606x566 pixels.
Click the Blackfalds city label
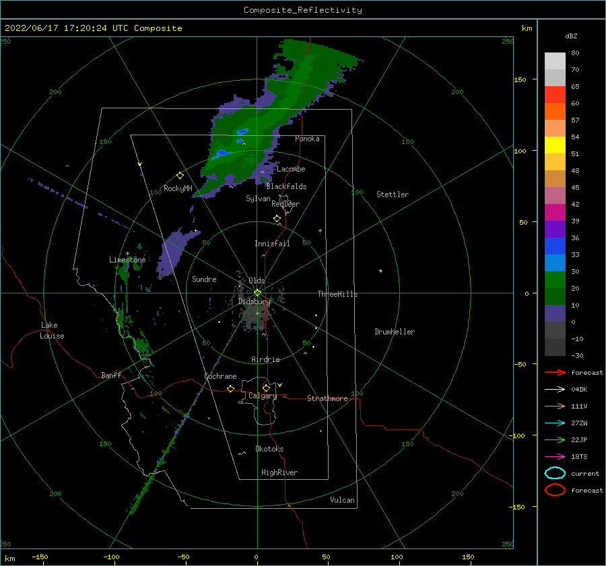click(x=286, y=186)
